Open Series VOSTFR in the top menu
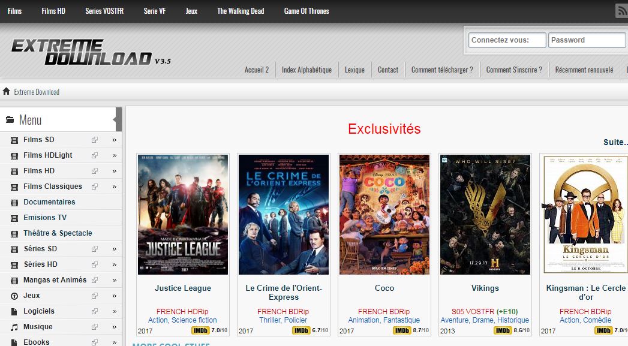 tap(104, 11)
